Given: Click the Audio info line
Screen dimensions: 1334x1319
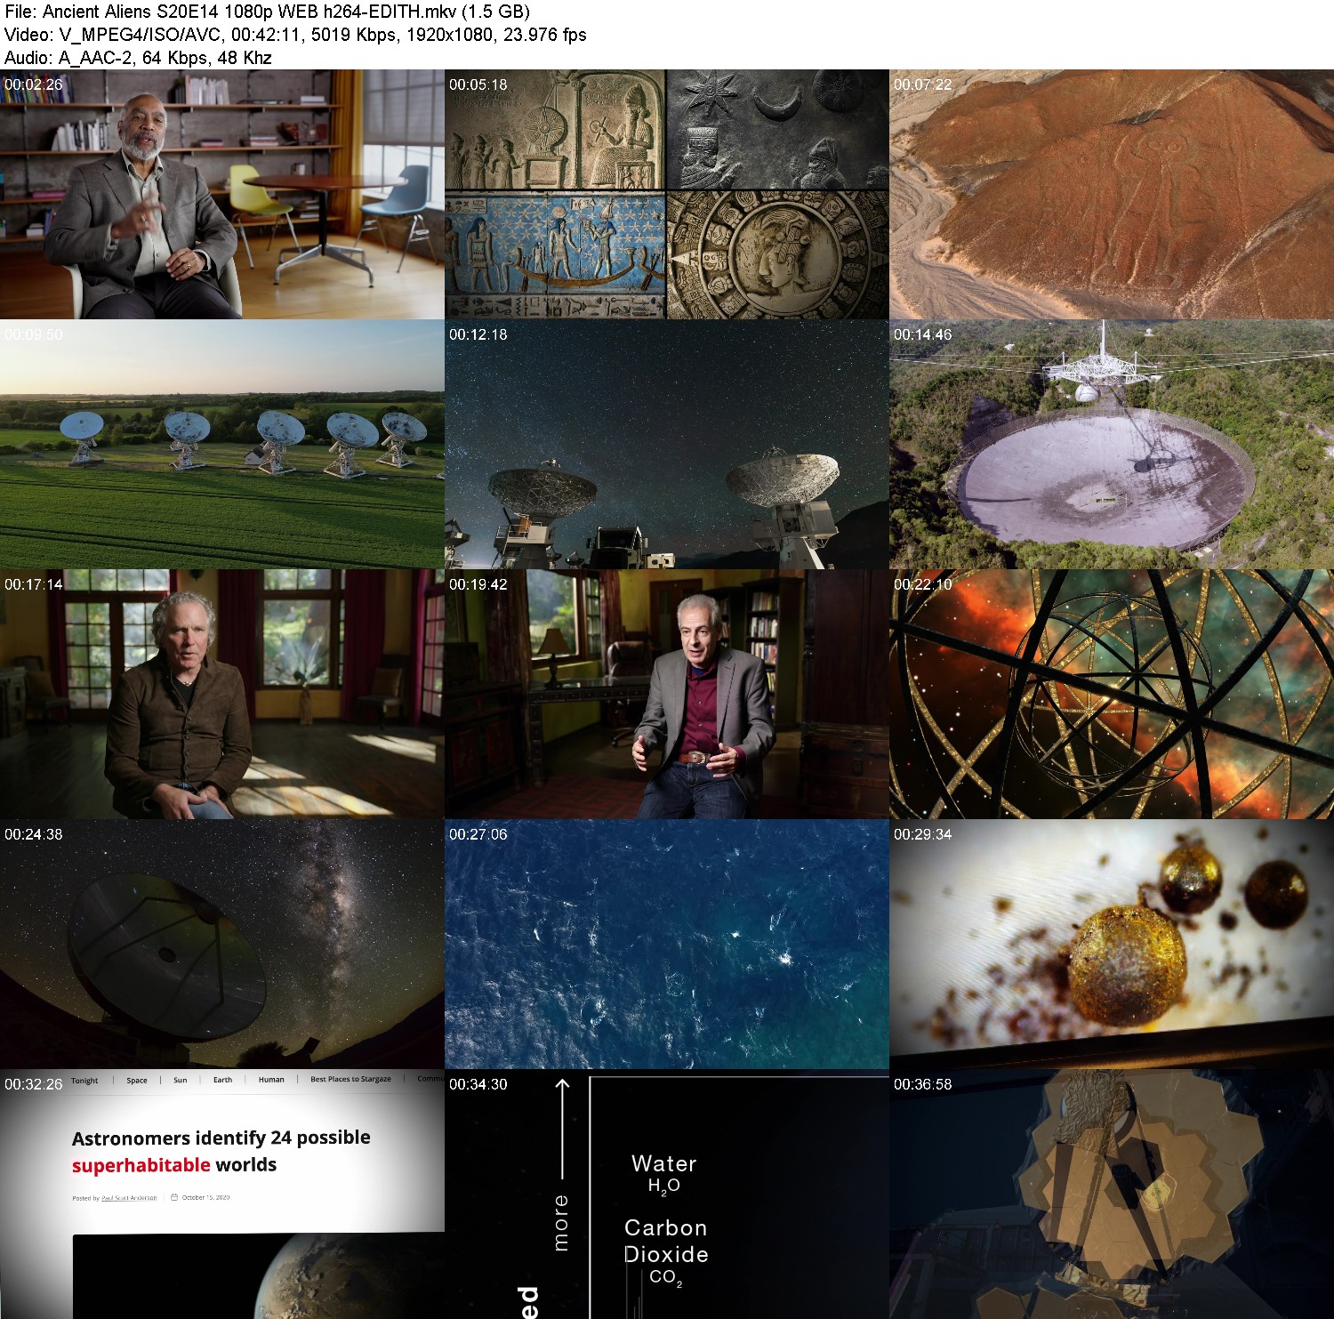Looking at the screenshot, I should (x=138, y=58).
